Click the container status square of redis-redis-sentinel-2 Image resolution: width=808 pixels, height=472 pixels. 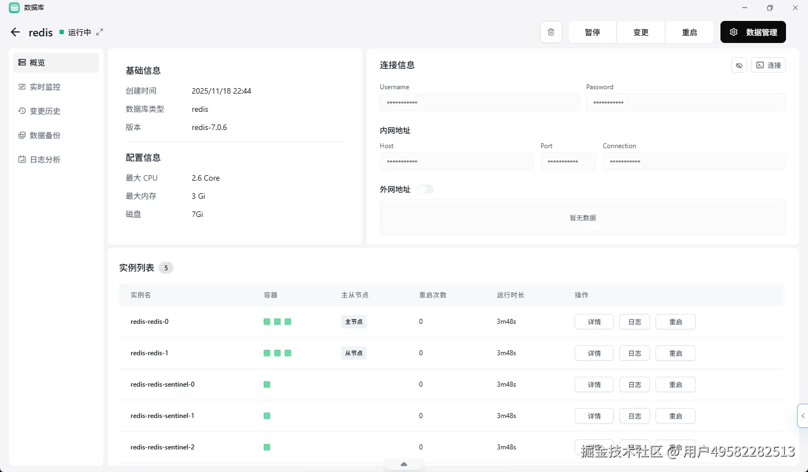point(267,447)
